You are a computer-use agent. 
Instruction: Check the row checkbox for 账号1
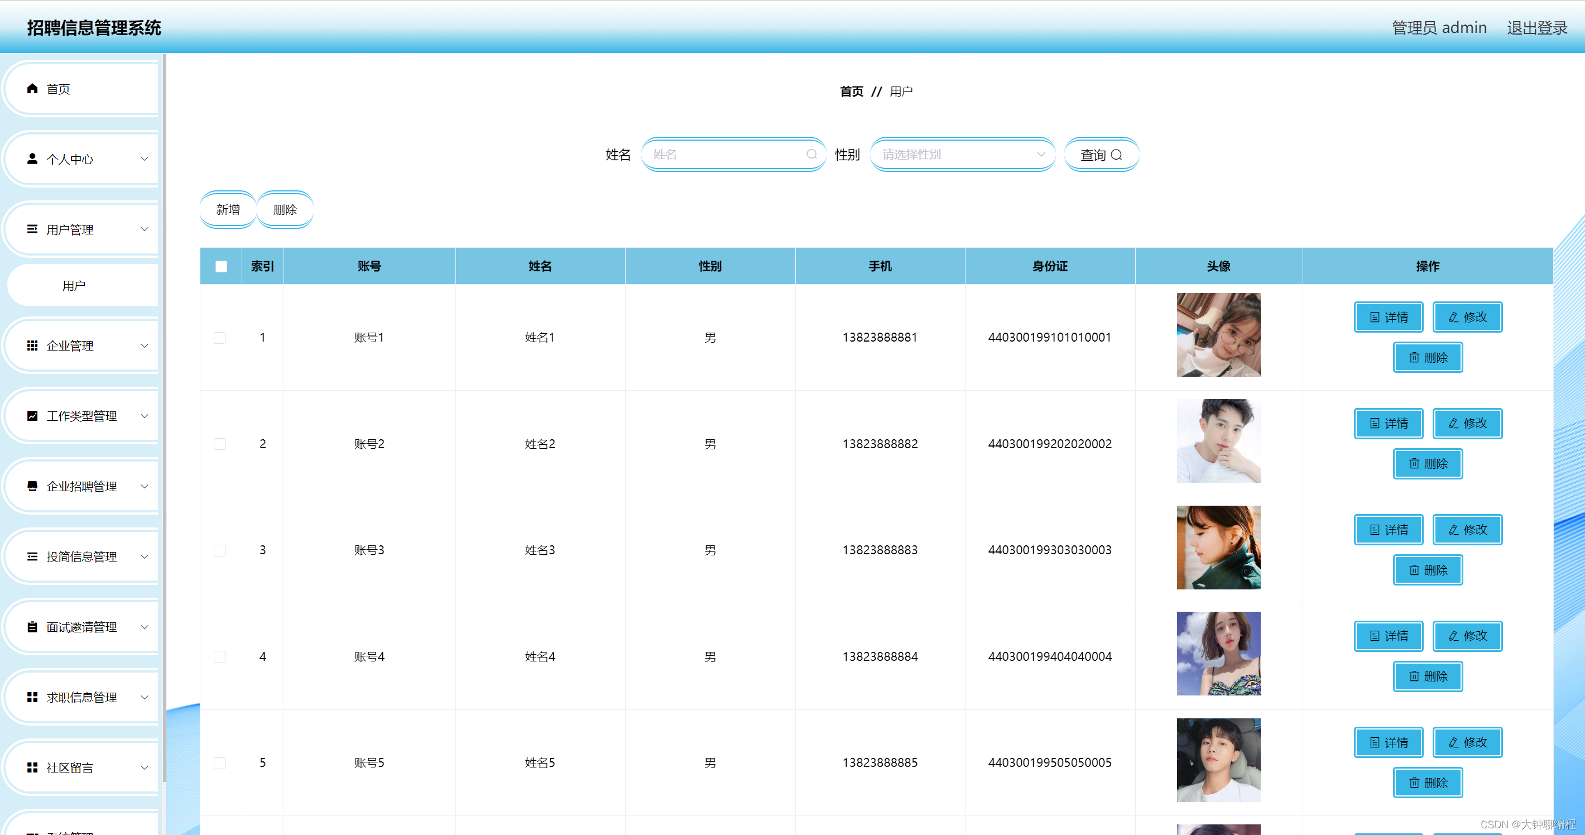[220, 338]
